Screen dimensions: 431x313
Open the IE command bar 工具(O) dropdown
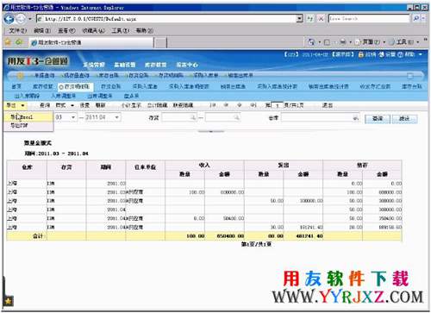pos(404,42)
